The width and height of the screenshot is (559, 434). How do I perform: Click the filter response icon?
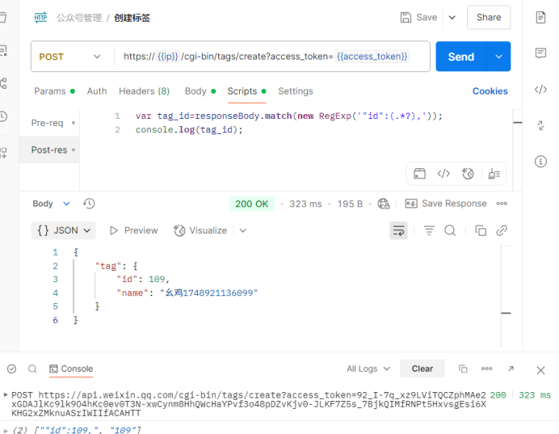coord(429,230)
